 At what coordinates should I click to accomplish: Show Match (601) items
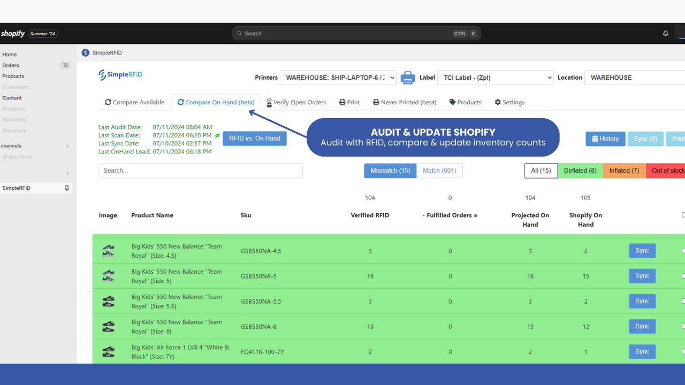tap(439, 171)
